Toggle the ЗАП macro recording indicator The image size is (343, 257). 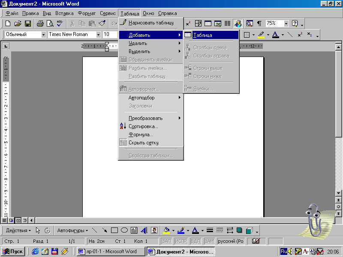[166, 241]
